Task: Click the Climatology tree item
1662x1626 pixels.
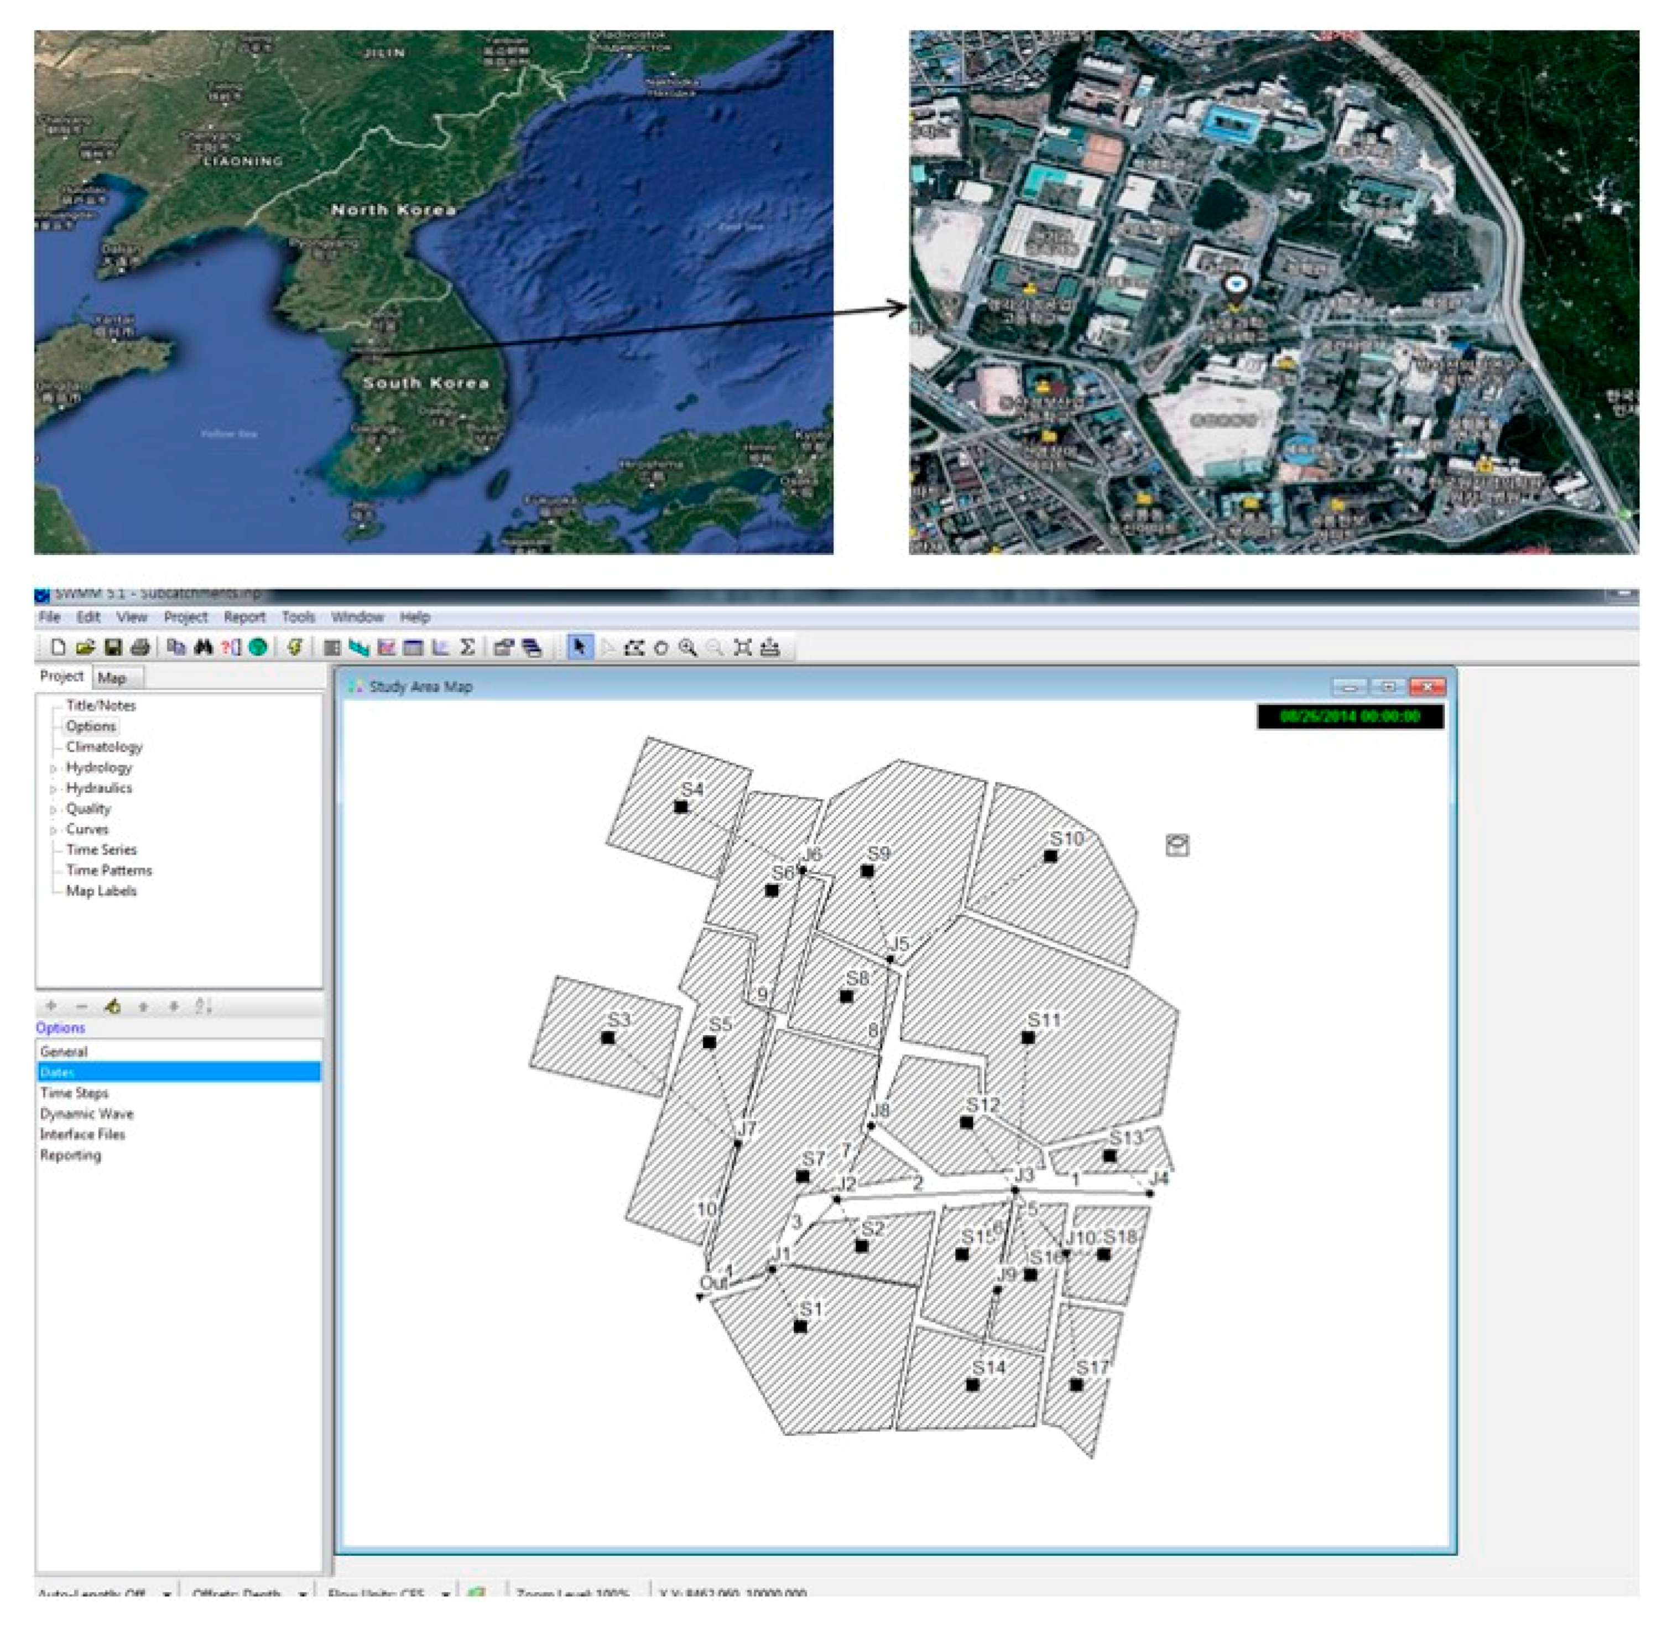Action: 104,746
